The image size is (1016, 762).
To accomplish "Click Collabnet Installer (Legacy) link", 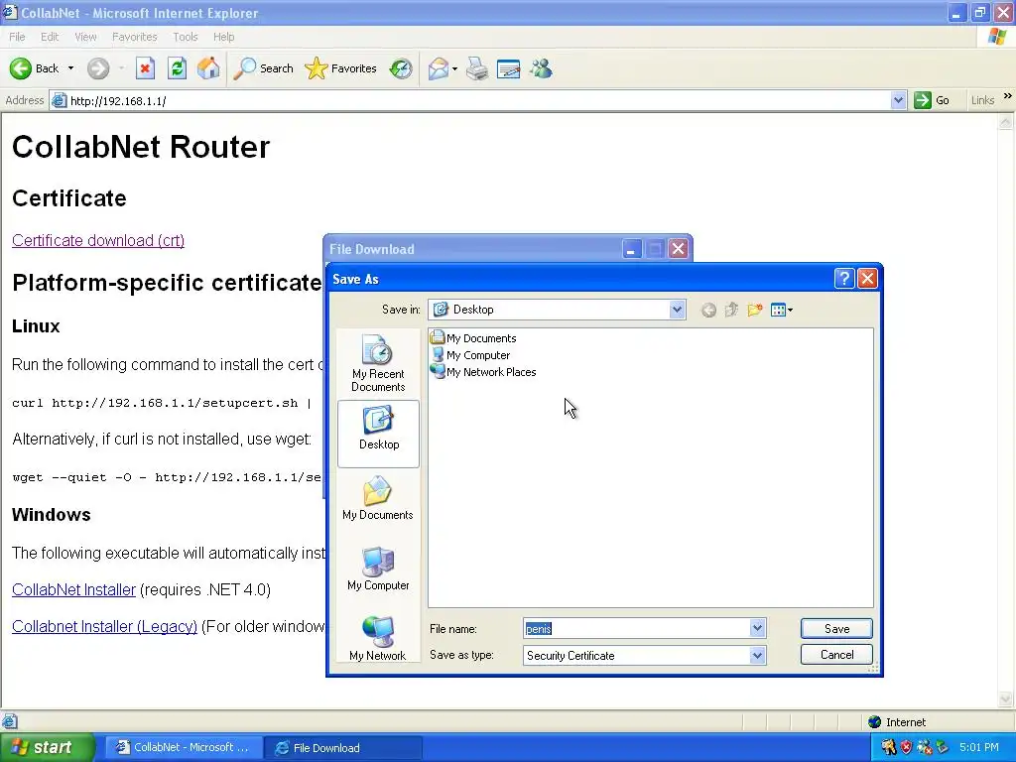I will [x=105, y=627].
